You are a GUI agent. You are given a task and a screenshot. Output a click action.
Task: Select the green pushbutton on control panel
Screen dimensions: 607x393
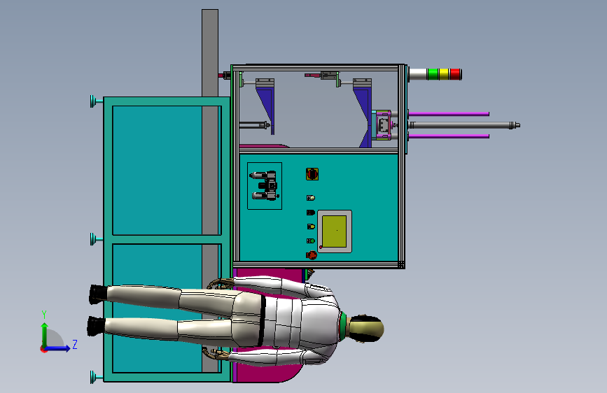310,241
